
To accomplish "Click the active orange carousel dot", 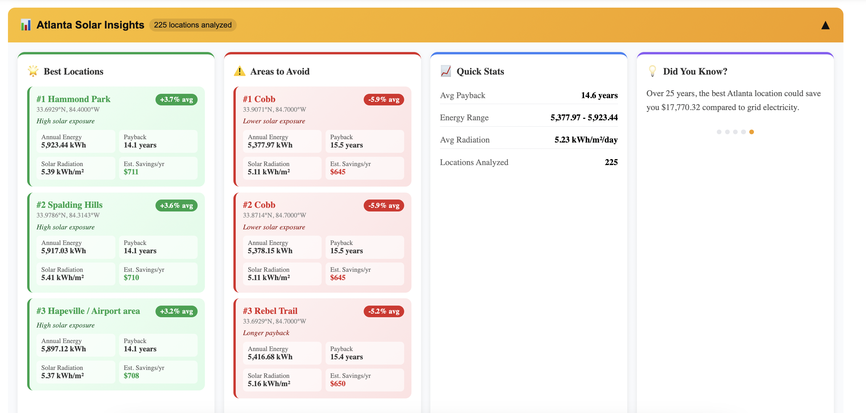I will 752,132.
